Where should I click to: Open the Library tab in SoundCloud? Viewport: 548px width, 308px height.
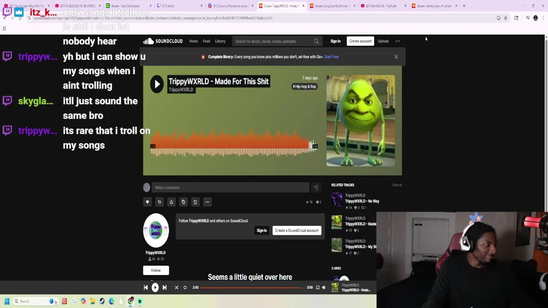pyautogui.click(x=220, y=41)
